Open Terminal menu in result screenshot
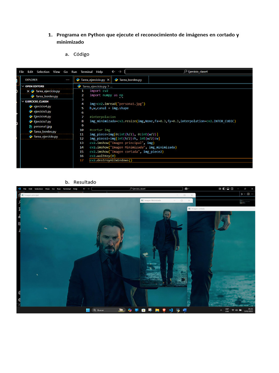 pyautogui.click(x=67, y=189)
